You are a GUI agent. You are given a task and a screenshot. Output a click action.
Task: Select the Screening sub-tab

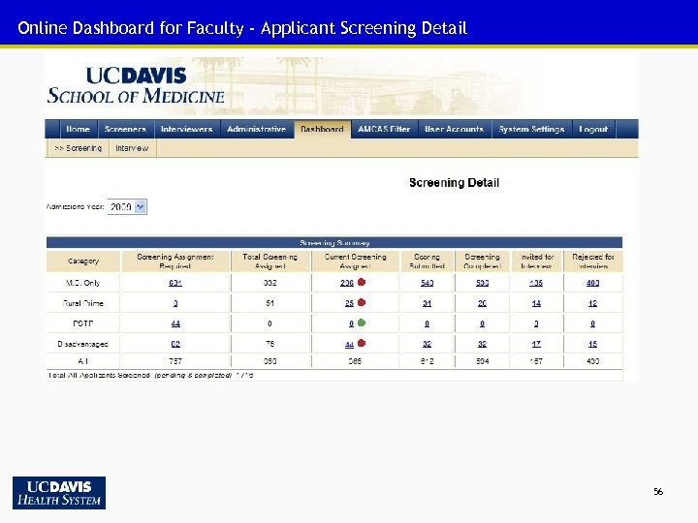point(78,148)
